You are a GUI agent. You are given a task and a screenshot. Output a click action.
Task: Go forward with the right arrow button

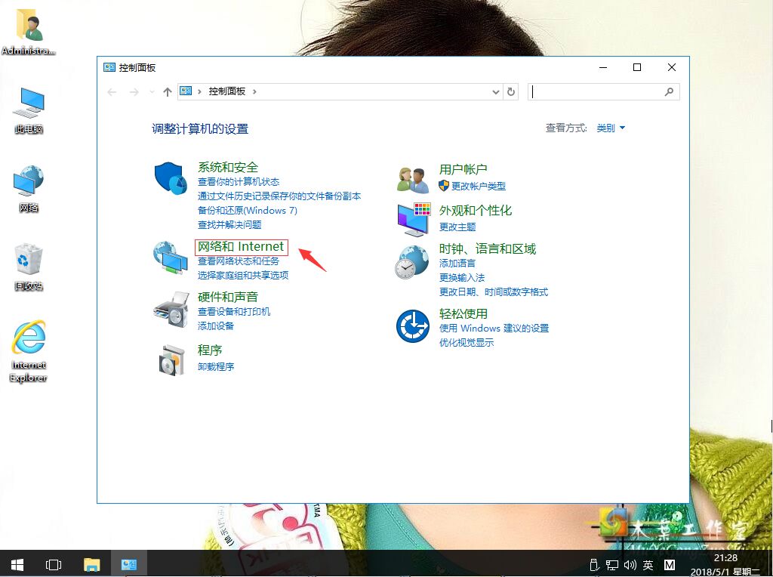[x=134, y=91]
